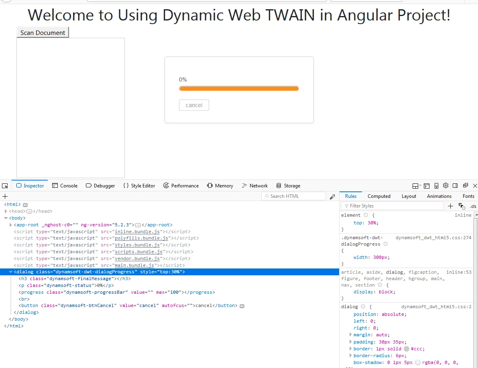Click the rules panel scrollbar up arrow
Screen dimensions: 478x368
click(476, 215)
